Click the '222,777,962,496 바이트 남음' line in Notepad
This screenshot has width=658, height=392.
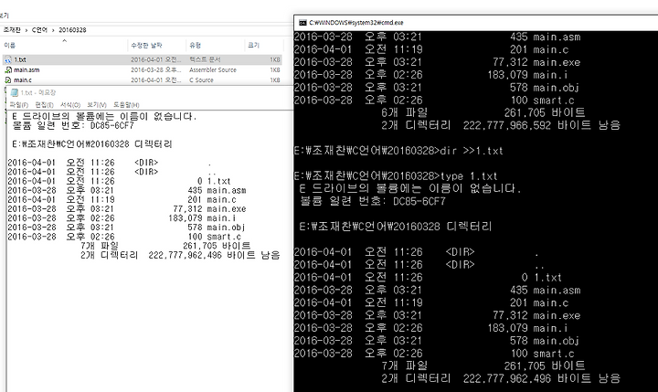(180, 255)
